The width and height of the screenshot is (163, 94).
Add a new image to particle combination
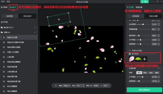coord(144,59)
